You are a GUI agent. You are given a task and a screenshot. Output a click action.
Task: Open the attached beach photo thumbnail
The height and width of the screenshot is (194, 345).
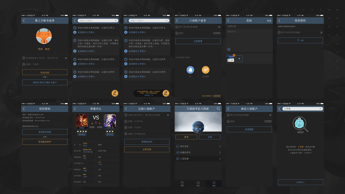(231, 59)
